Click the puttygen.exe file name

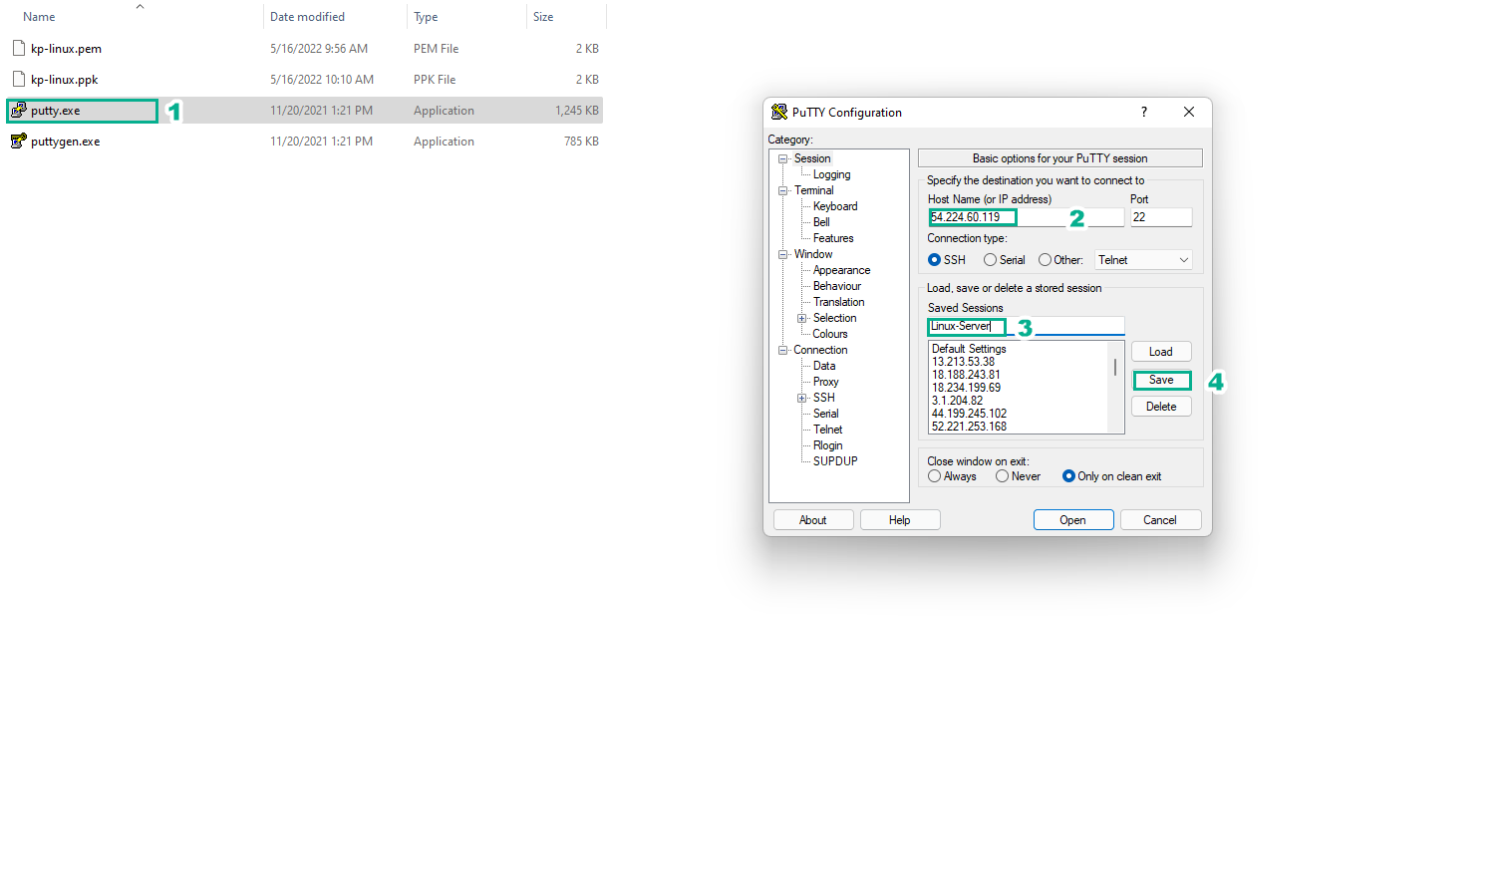click(x=66, y=142)
